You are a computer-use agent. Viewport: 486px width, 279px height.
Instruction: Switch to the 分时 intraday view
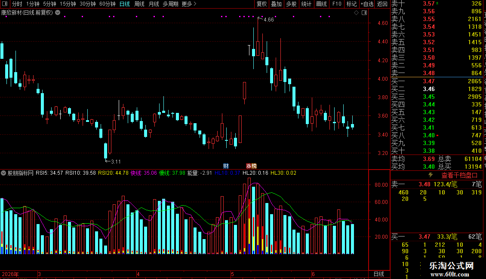coord(17,4)
